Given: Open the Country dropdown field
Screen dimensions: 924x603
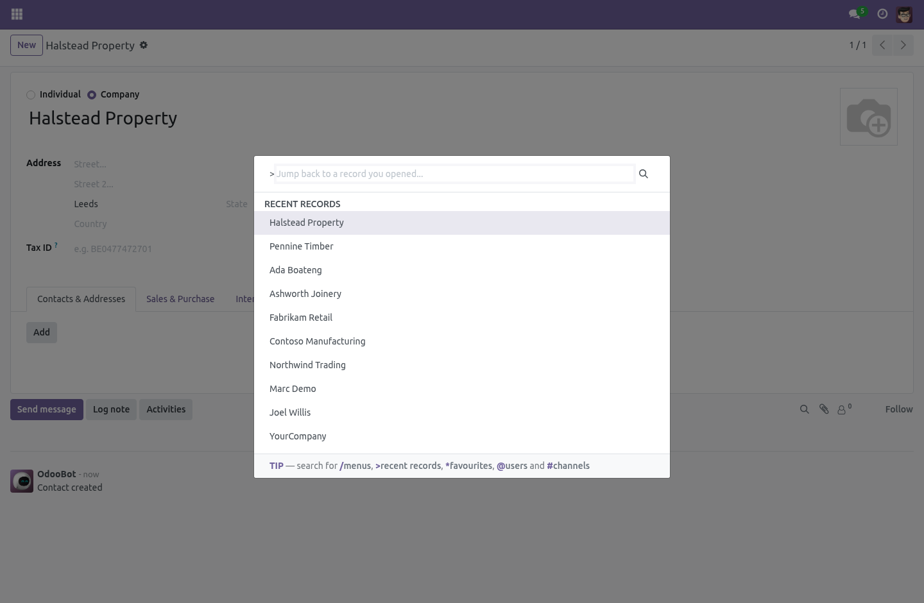Looking at the screenshot, I should coord(160,224).
